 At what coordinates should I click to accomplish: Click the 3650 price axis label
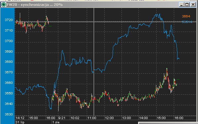(x=9, y=93)
